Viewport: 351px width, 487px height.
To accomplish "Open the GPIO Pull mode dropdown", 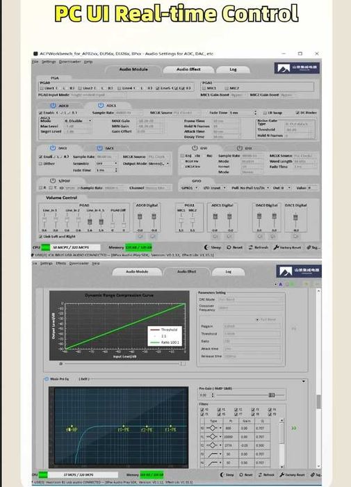I will pos(254,188).
